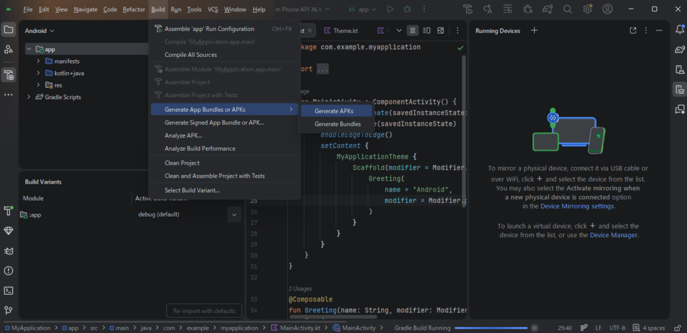The height and width of the screenshot is (333, 687).
Task: Choose Clean Project in Build menu
Action: coord(182,163)
